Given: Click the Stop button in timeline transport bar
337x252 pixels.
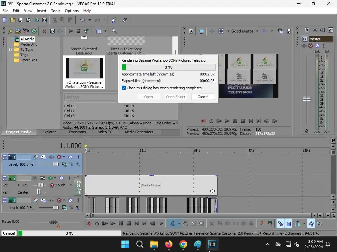Looking at the screenshot, I should coord(129,223).
